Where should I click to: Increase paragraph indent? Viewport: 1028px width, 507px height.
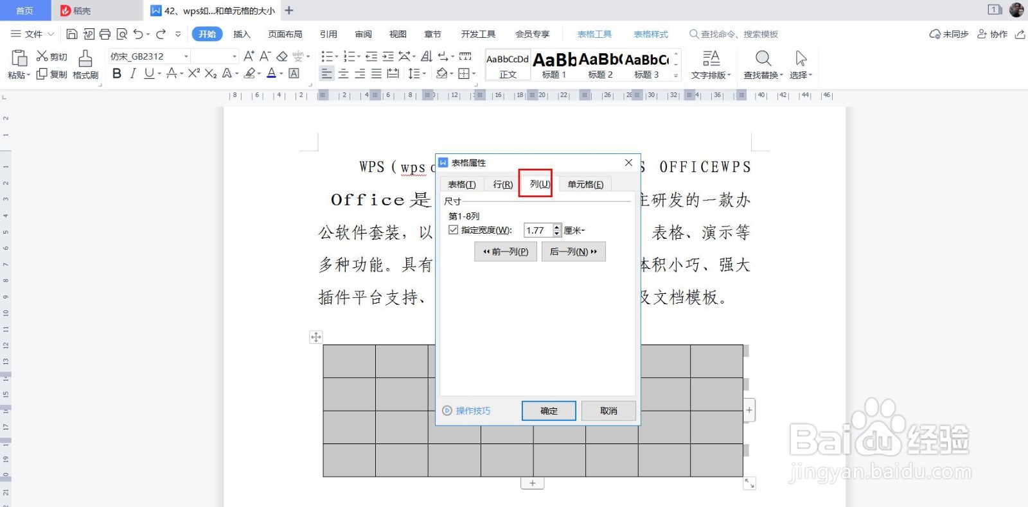388,56
